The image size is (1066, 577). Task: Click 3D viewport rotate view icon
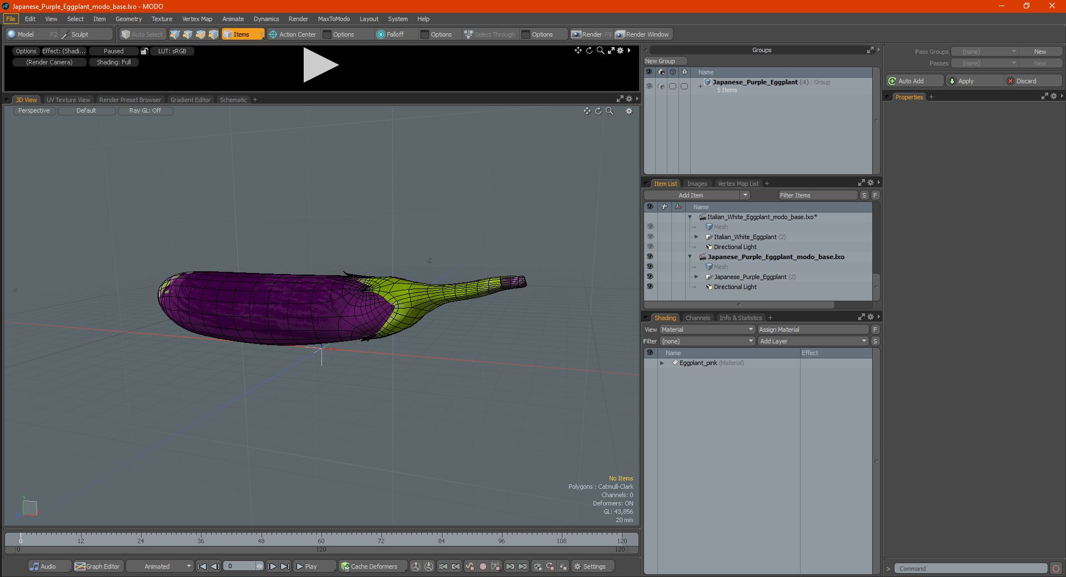(598, 111)
